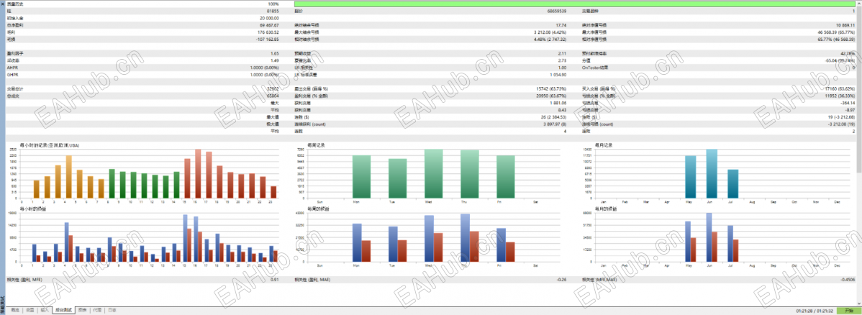Image resolution: width=862 pixels, height=315 pixels.
Task: Click the LR standard error value 1 054.90
Action: coord(559,75)
